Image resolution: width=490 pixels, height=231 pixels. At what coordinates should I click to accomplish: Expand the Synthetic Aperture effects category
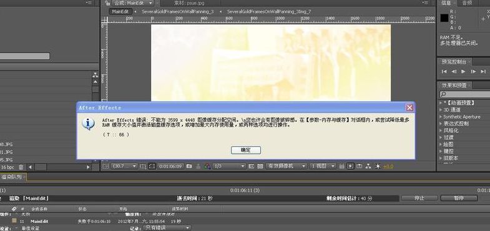coord(441,117)
